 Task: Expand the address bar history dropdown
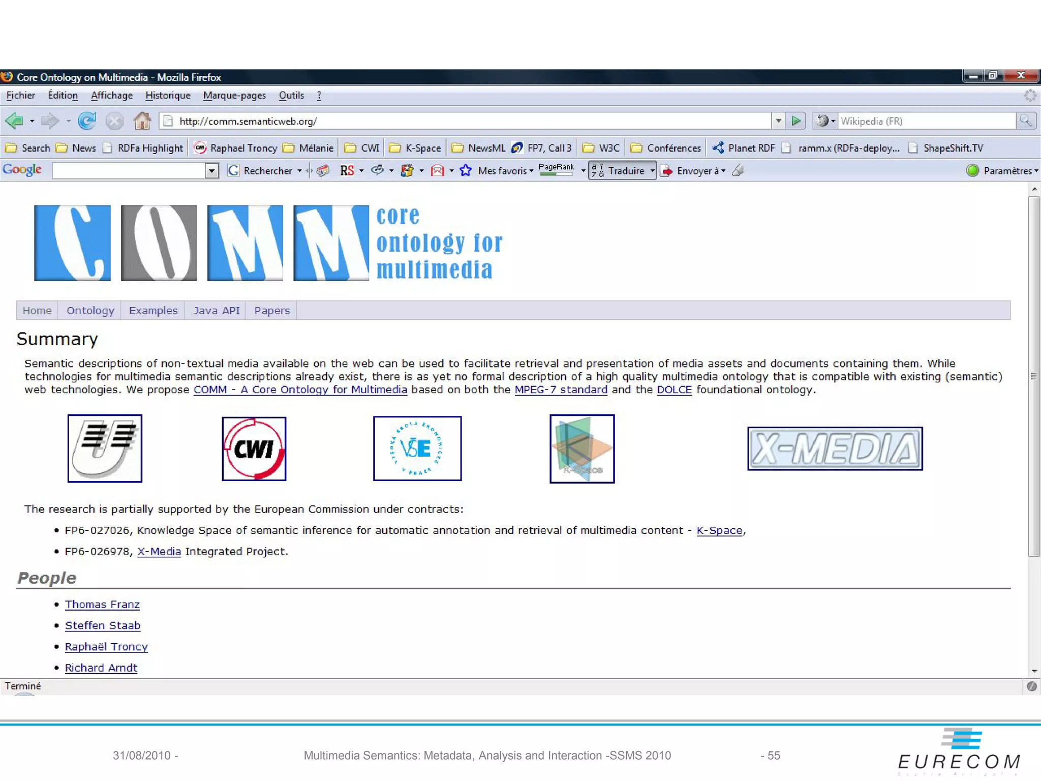[778, 121]
